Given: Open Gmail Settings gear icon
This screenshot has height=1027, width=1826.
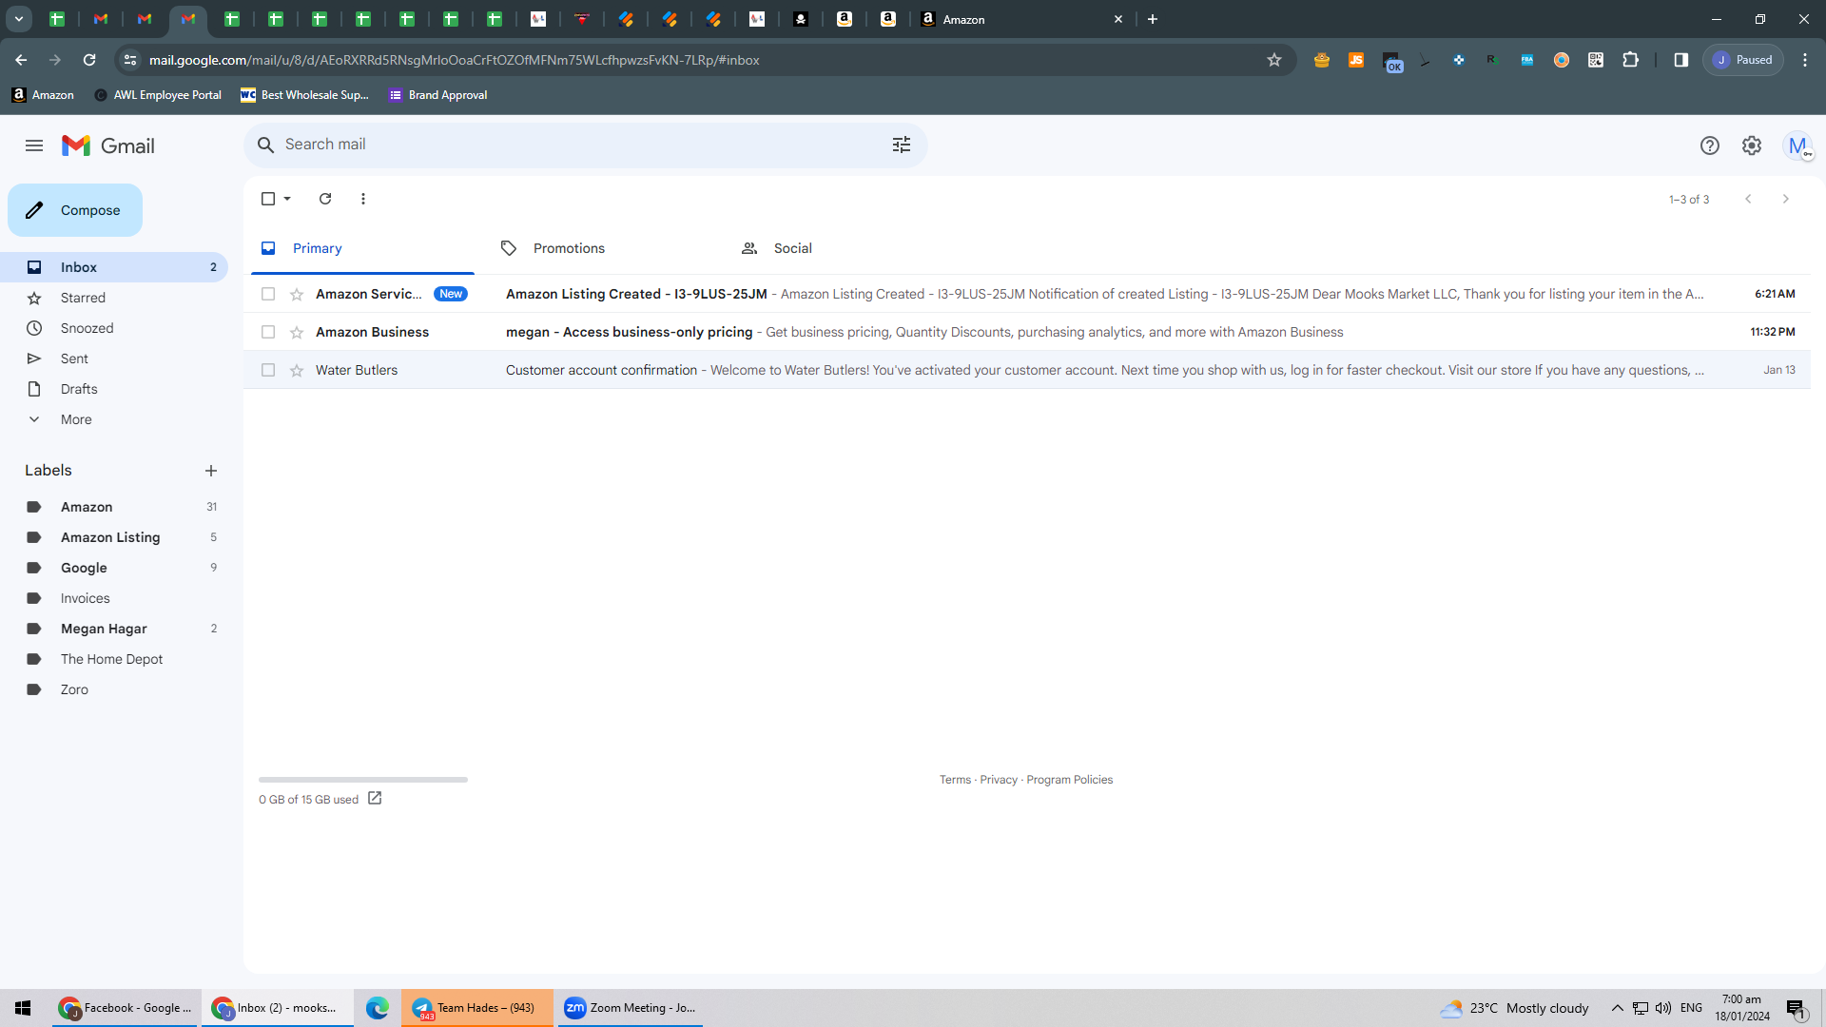Looking at the screenshot, I should point(1752,145).
